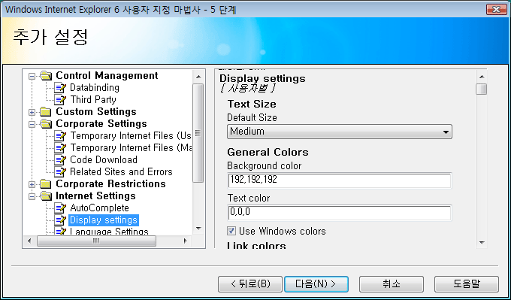Open the Default Size dropdown
Image resolution: width=511 pixels, height=300 pixels.
(339, 132)
